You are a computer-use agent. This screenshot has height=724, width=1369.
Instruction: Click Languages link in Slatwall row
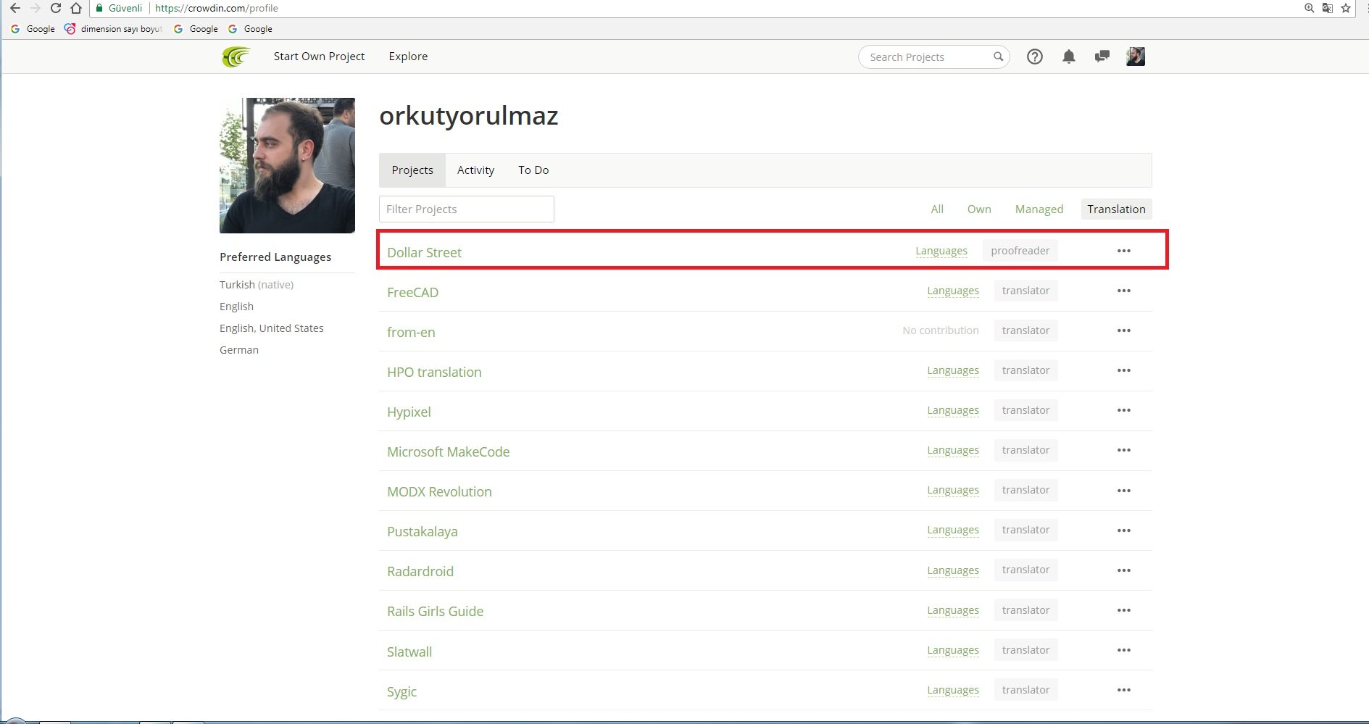(953, 650)
